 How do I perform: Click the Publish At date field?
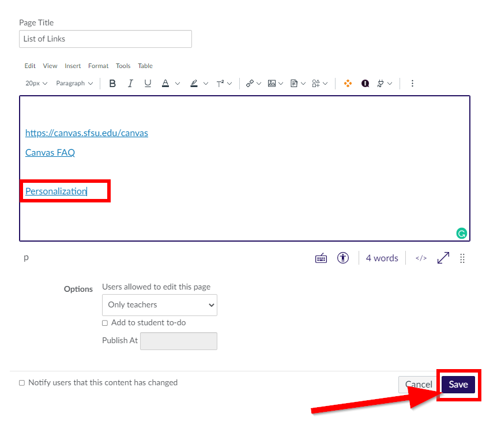click(179, 341)
